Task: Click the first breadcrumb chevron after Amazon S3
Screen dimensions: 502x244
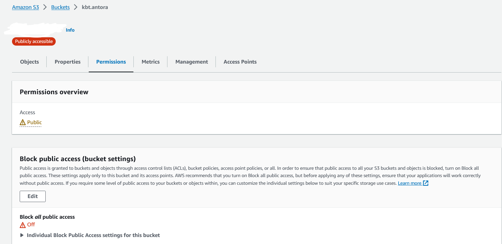Action: pos(45,7)
